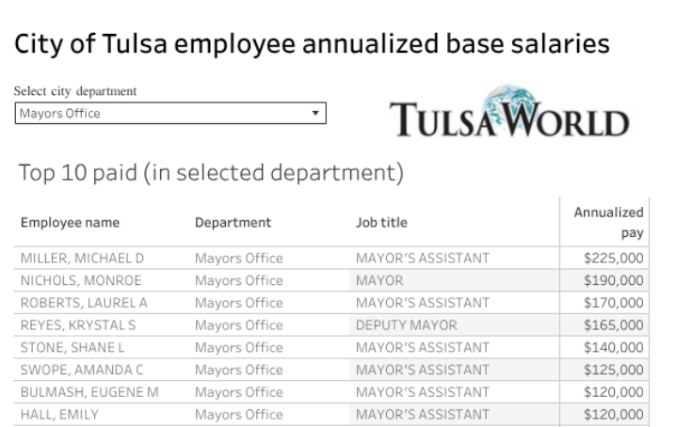Click the MAYOR job title cell

click(379, 280)
